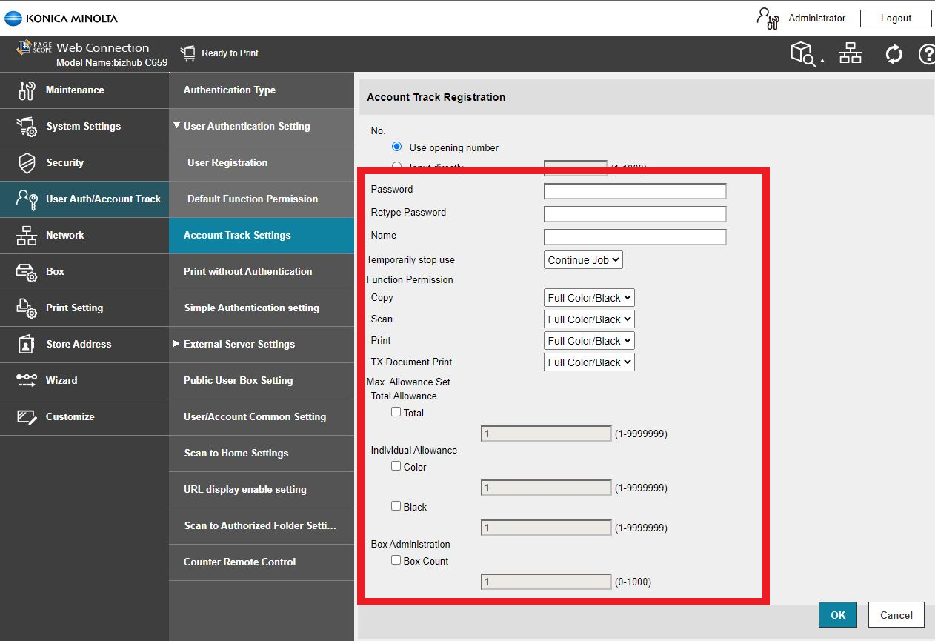
Task: Click the Maintenance tools icon
Action: tap(27, 90)
